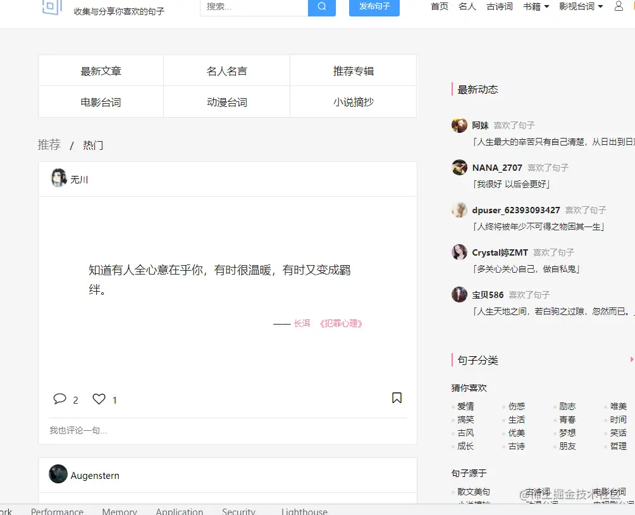The width and height of the screenshot is (635, 515).
Task: Select the 爱情 category
Action: [x=465, y=406]
